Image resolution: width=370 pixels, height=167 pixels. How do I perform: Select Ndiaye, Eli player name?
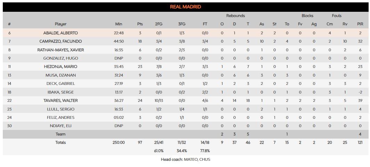click(60, 126)
